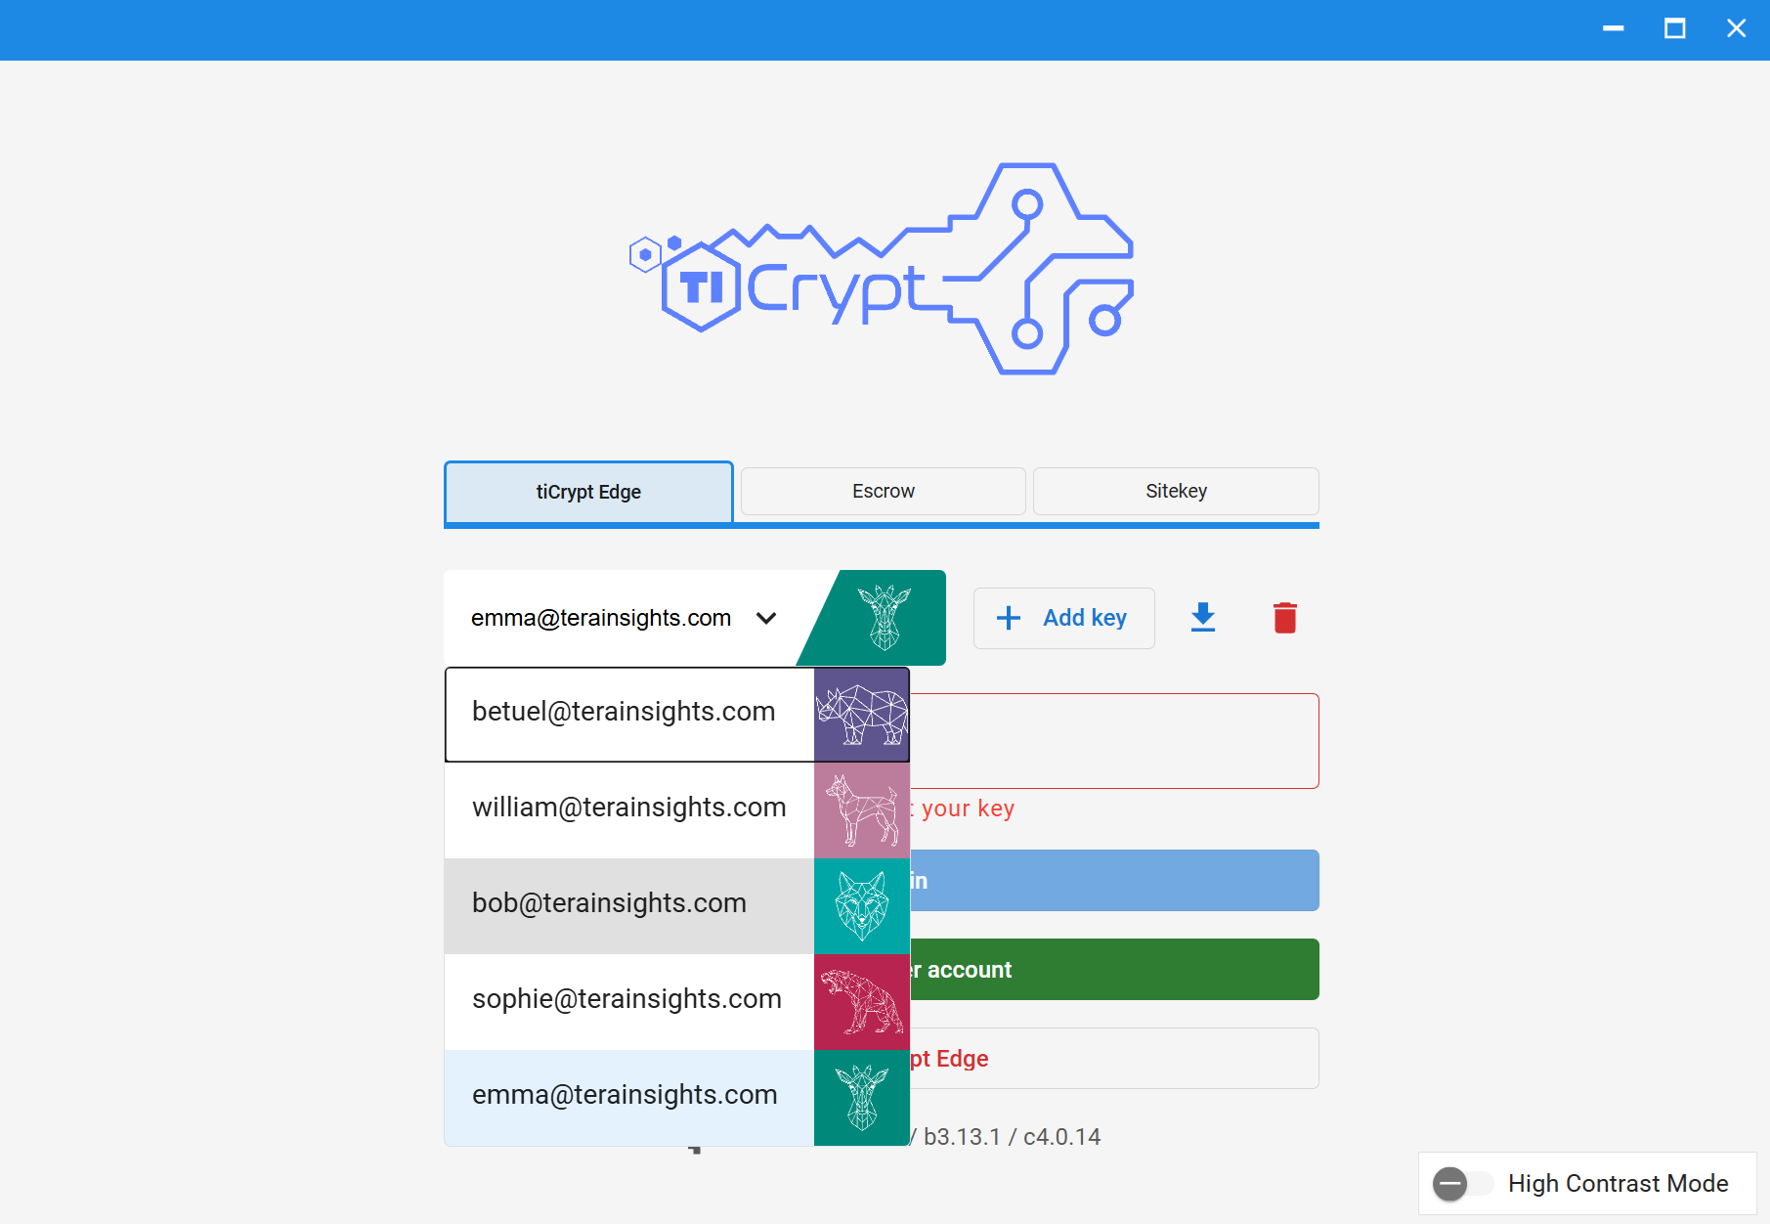Collapse the emma@terainsights.com account dropdown

[766, 618]
